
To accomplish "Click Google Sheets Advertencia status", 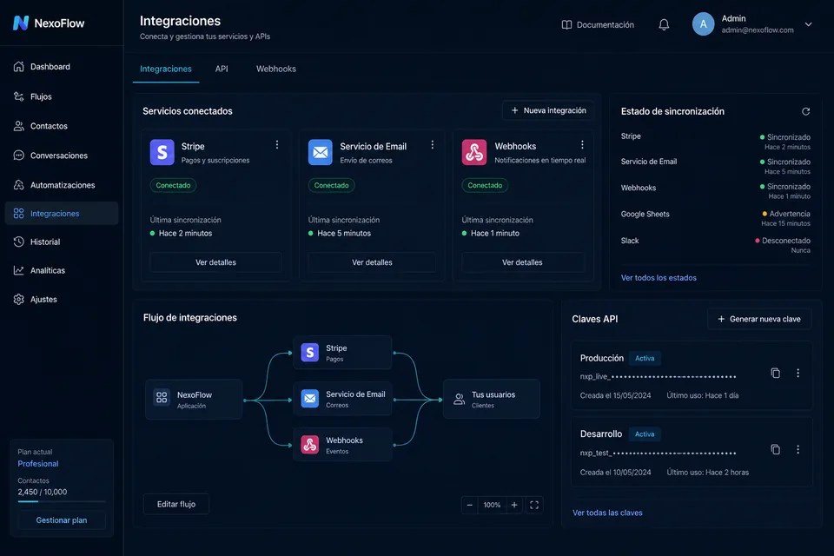I will [x=786, y=214].
